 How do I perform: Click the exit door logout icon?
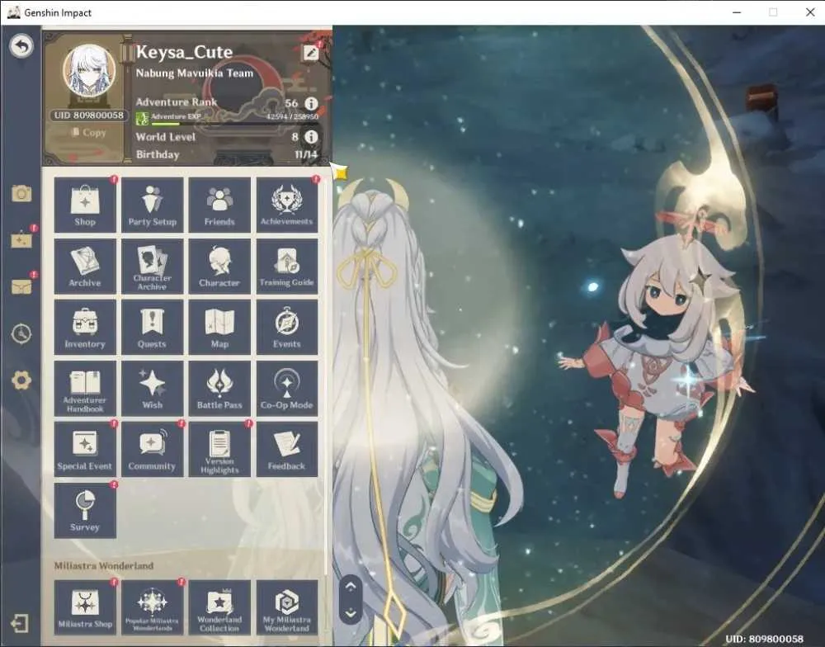[20, 624]
